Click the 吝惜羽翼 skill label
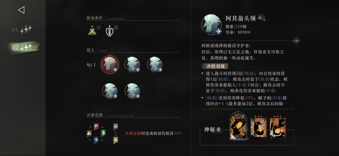This screenshot has height=156, width=339. point(214,66)
